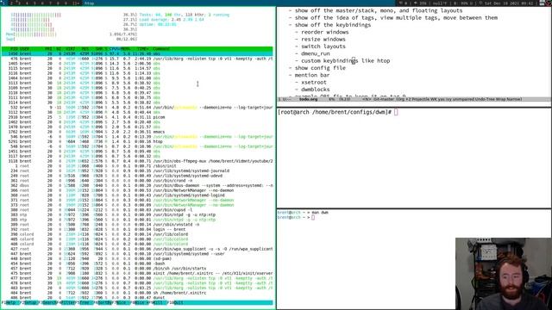The width and height of the screenshot is (552, 310).
Task: Sort htop by the PID column header
Action: pyautogui.click(x=14, y=49)
